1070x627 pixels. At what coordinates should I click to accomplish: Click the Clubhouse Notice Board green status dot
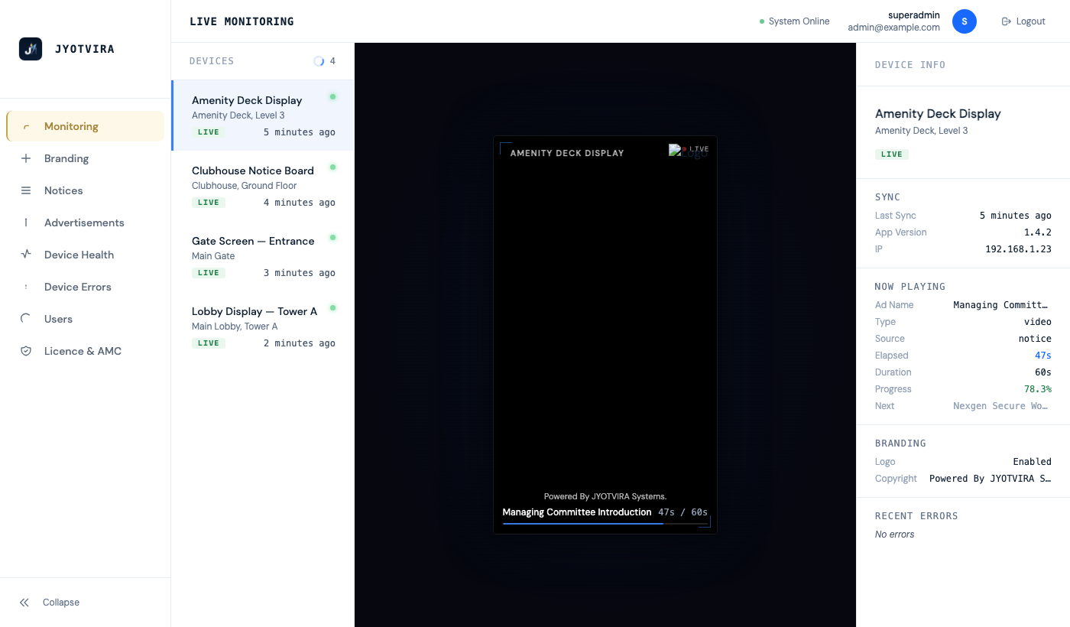point(332,167)
